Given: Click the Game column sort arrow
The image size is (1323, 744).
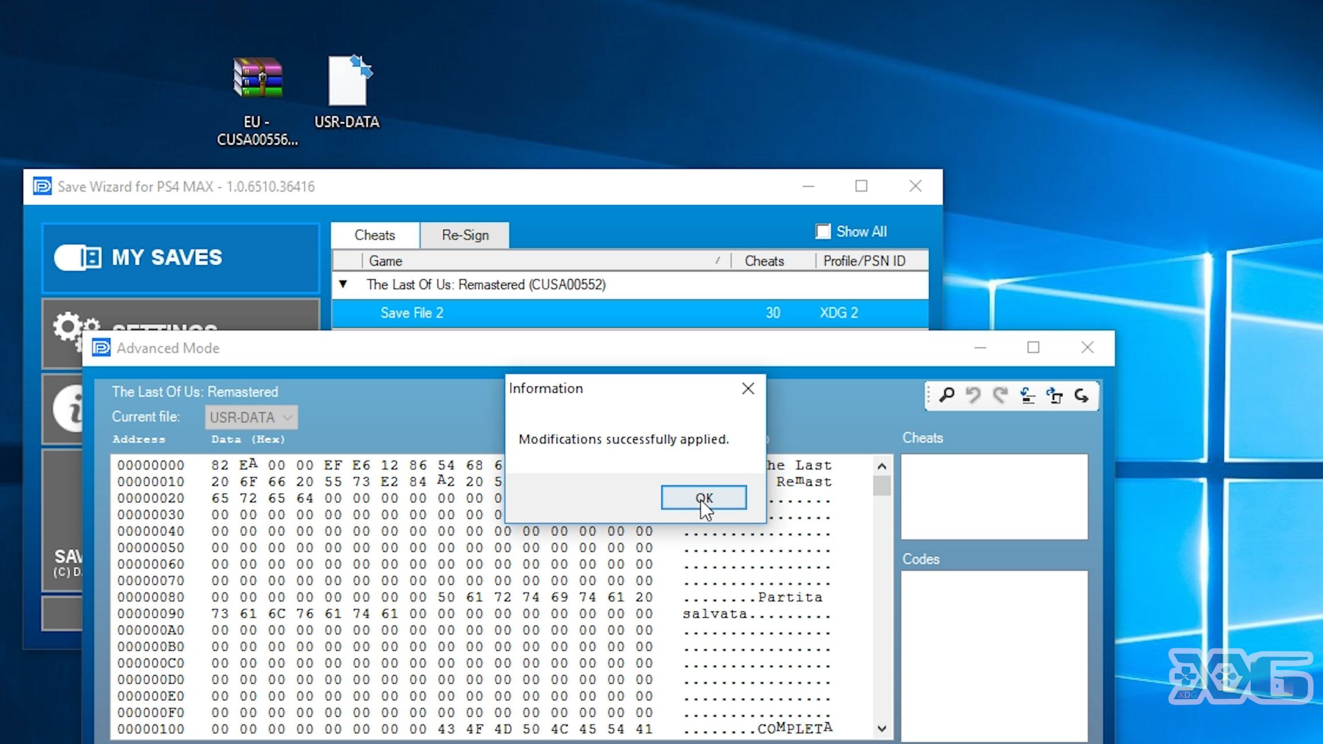Looking at the screenshot, I should [718, 261].
